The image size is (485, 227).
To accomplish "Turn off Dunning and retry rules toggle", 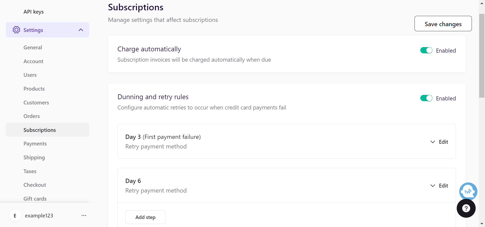I will click(x=426, y=98).
